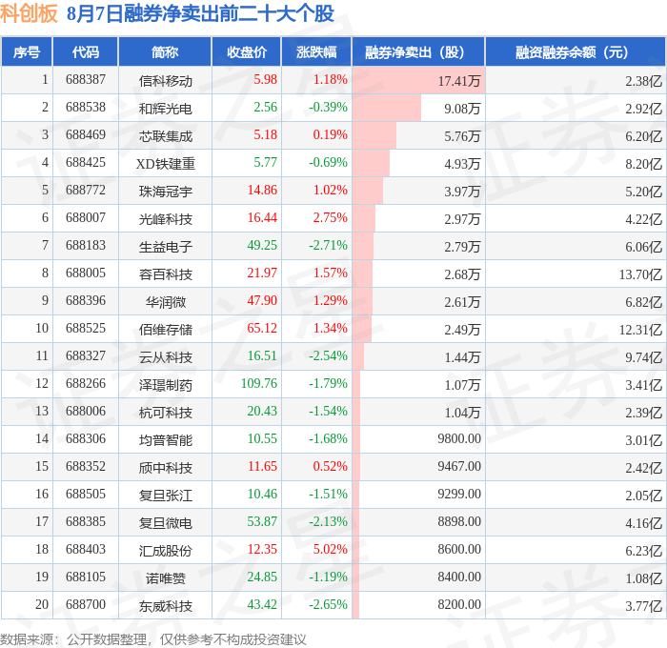Click the 涨跌幅 column header
This screenshot has height=648, width=667.
pyautogui.click(x=316, y=51)
